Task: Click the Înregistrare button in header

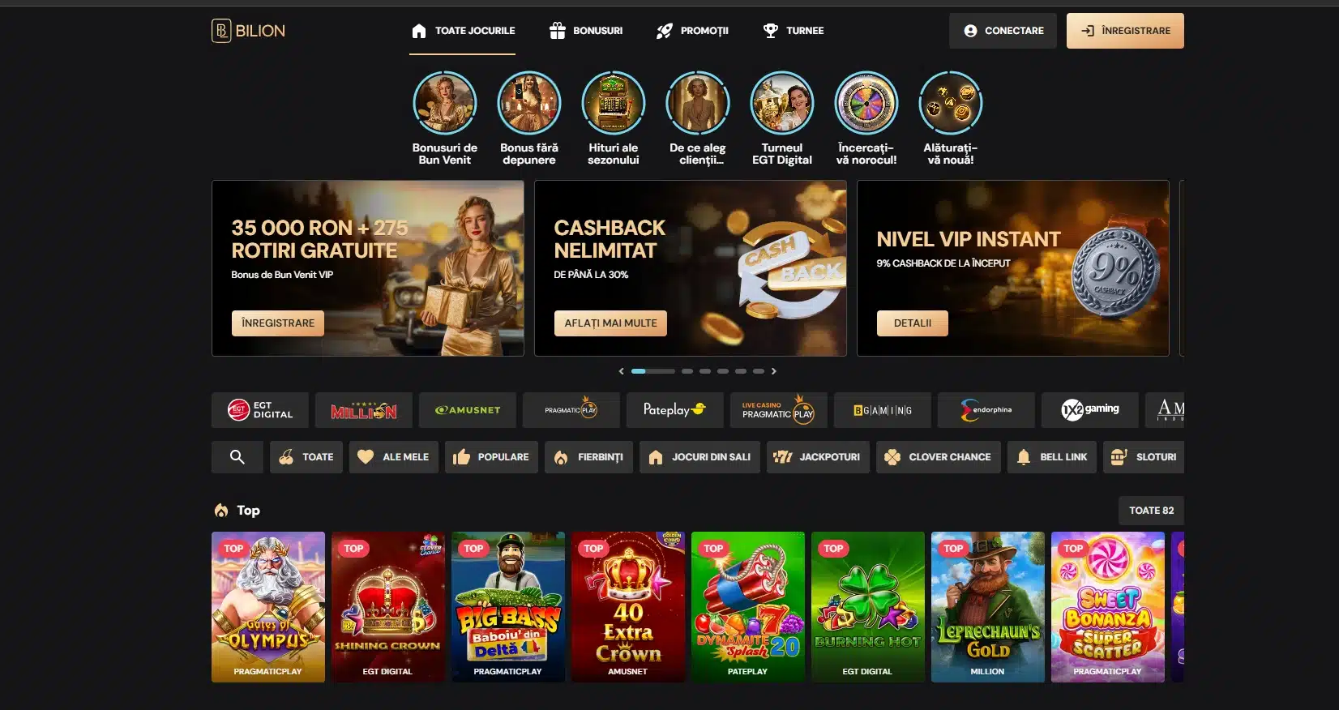Action: (1125, 31)
